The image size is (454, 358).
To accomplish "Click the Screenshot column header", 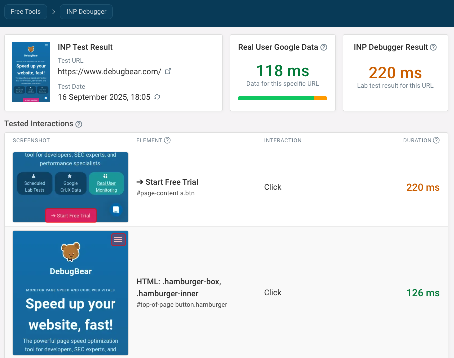I will pyautogui.click(x=31, y=140).
